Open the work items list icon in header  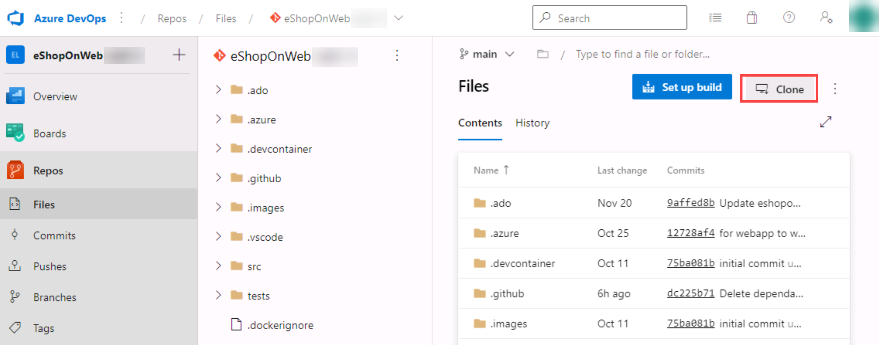click(715, 18)
